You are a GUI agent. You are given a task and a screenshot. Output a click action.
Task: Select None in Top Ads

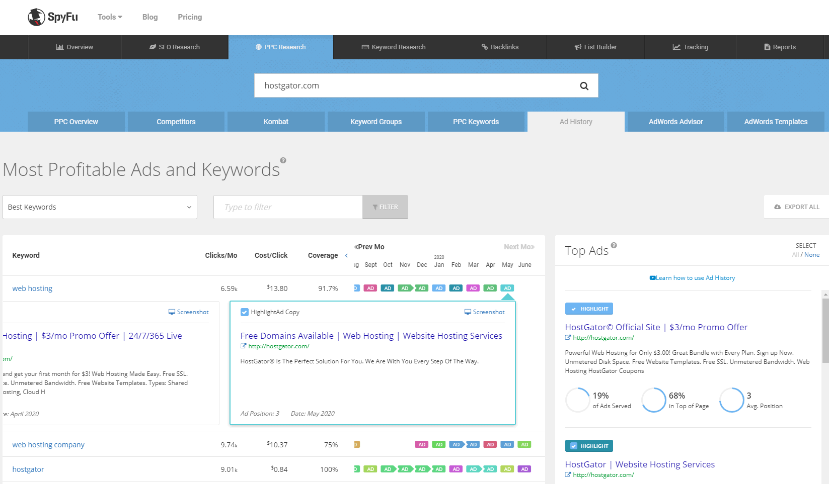click(812, 255)
